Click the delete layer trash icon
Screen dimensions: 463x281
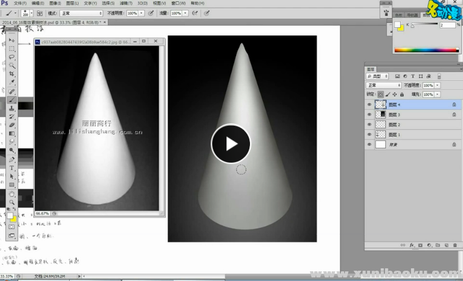tap(455, 245)
